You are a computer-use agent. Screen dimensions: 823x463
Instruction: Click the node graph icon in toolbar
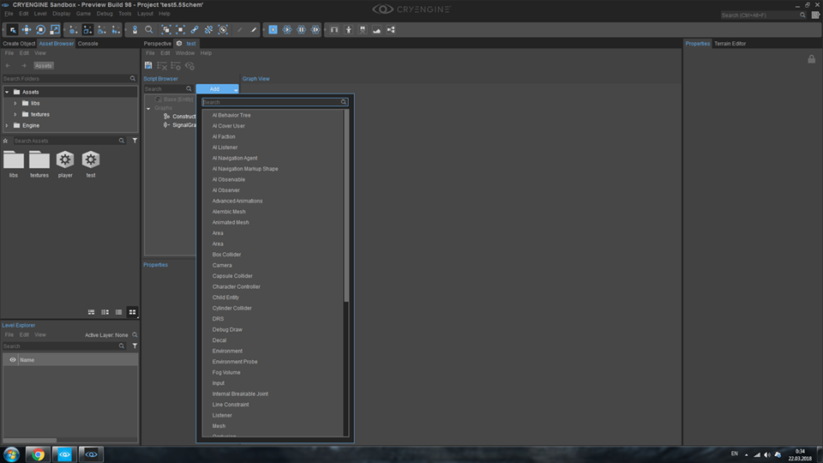coord(391,30)
